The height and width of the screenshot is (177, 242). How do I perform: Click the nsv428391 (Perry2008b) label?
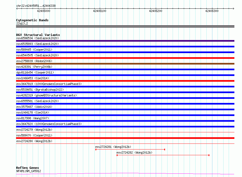tap(34, 67)
